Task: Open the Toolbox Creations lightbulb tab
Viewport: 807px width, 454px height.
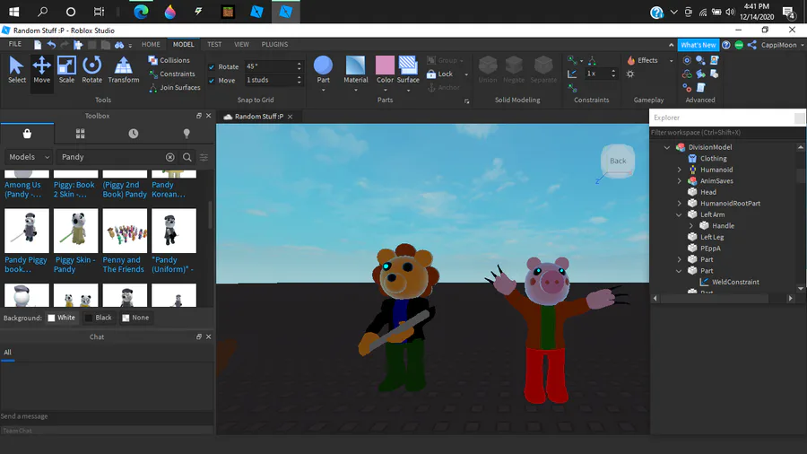Action: click(187, 134)
